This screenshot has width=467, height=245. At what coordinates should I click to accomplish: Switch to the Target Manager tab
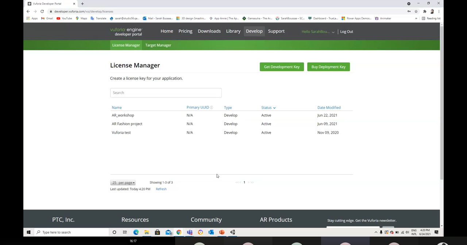click(x=158, y=45)
